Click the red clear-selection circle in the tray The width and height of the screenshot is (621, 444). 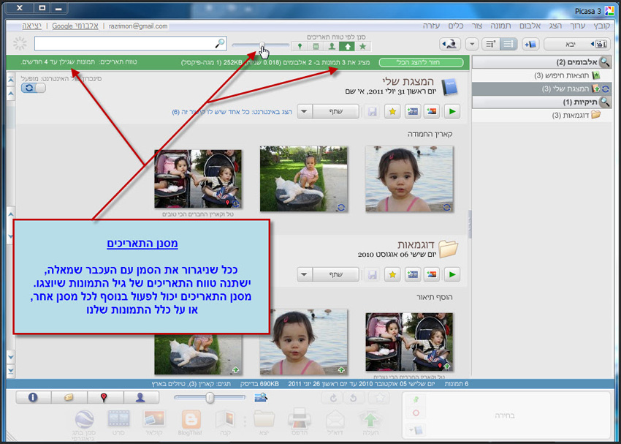tap(416, 413)
